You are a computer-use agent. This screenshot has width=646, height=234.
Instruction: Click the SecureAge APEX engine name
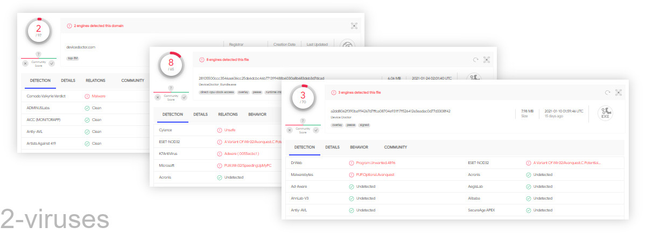482,210
